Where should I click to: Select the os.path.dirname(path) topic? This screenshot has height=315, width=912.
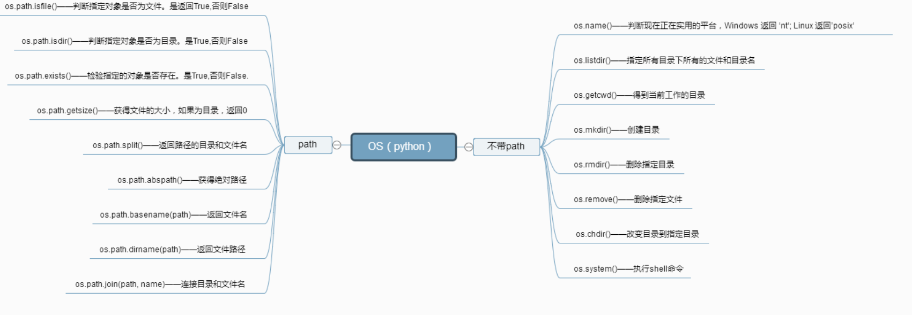(173, 250)
